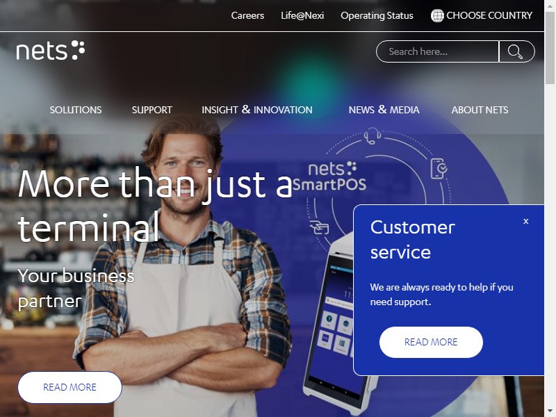
Task: Open News & Media menu
Action: coord(384,110)
